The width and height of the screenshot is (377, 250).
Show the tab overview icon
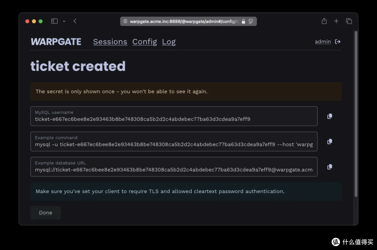(349, 21)
